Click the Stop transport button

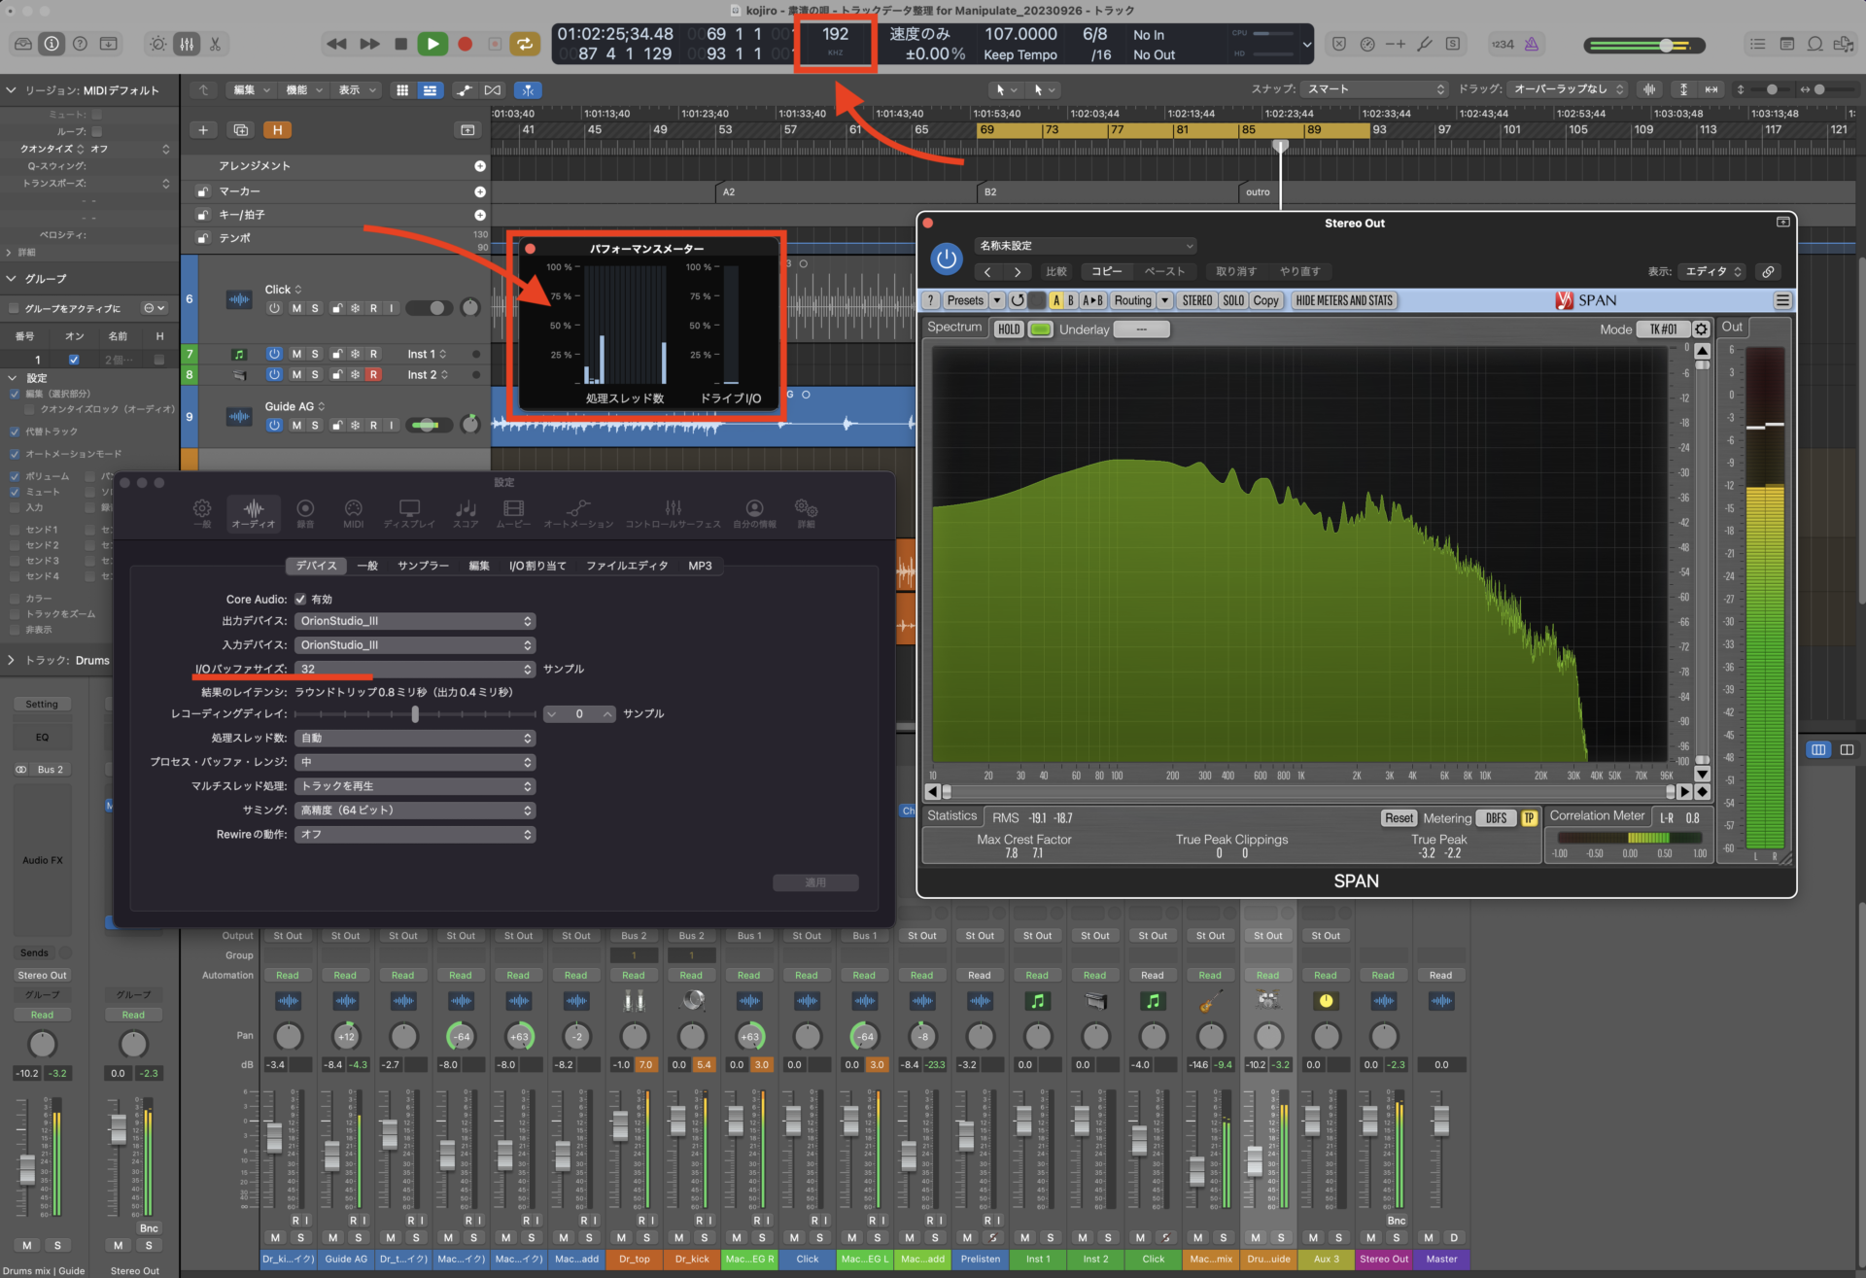[400, 44]
